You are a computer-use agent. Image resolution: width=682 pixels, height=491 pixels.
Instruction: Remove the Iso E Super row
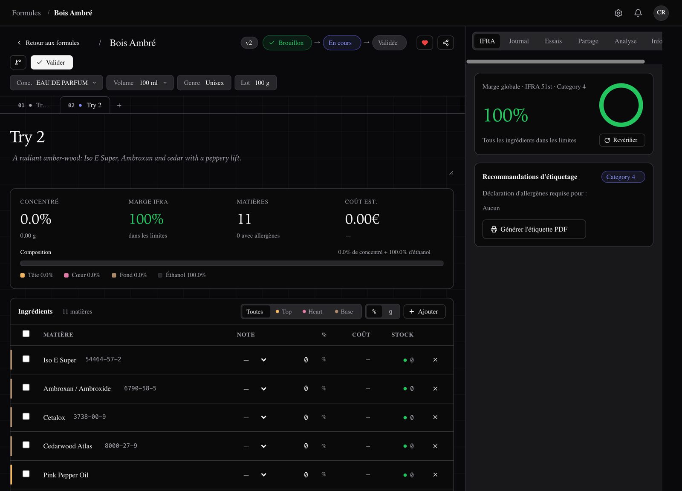(x=435, y=360)
